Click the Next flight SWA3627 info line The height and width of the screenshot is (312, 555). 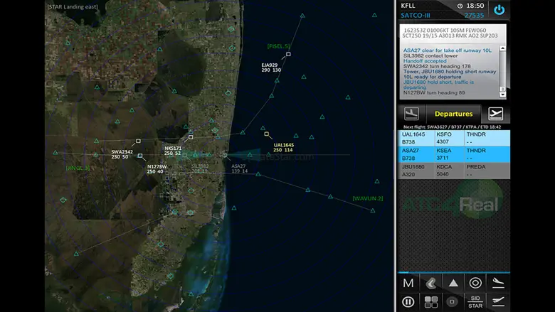[452, 127]
